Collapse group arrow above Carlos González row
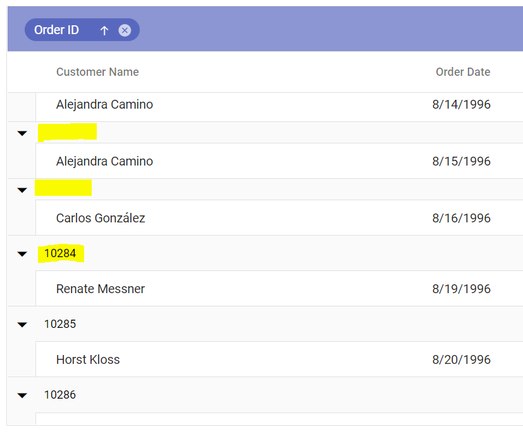 (22, 190)
